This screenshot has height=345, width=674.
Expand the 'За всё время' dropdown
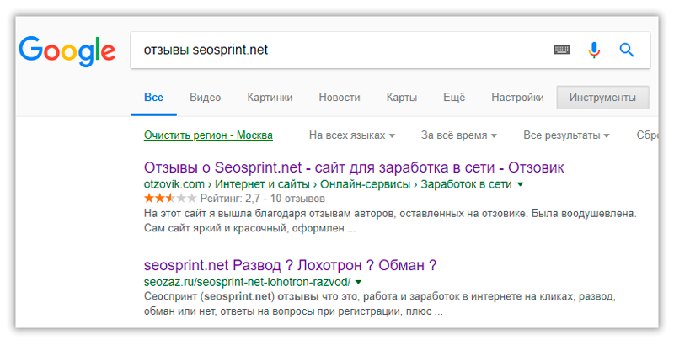pos(458,135)
